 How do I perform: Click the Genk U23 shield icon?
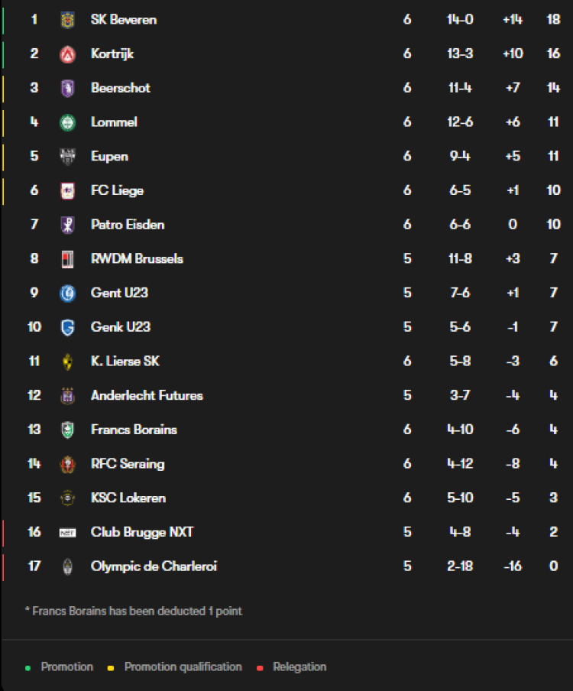(67, 327)
